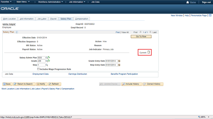Screen dimensions: 213x119
Task: Click the Go To Row button
Action: (x=141, y=37)
